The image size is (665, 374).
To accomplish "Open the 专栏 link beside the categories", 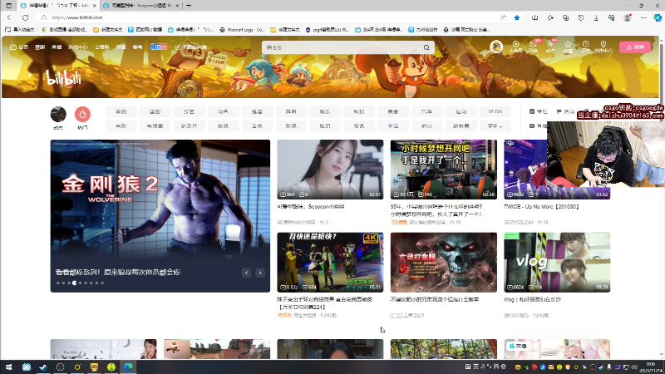I will 538,111.
